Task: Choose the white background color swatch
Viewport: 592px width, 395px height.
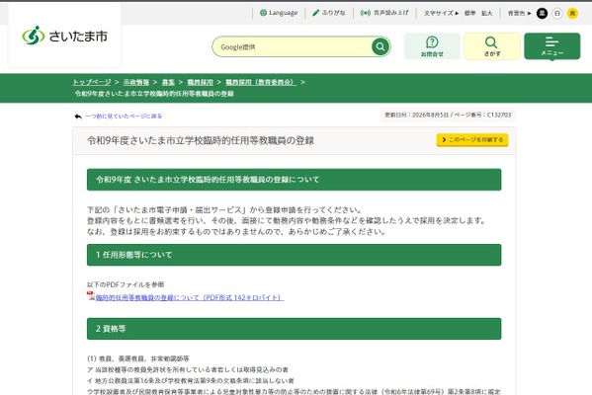Action: 556,13
